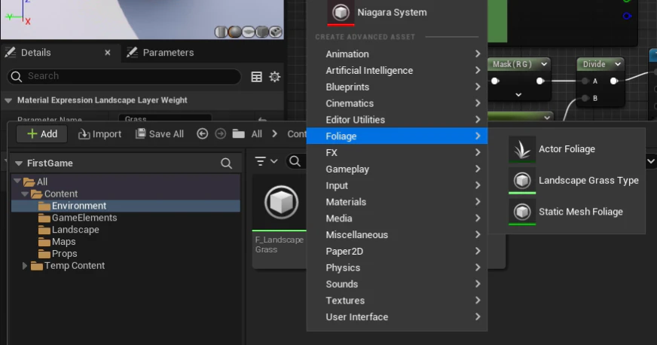Image resolution: width=657 pixels, height=345 pixels.
Task: Expand the Temp Content folder
Action: [x=24, y=266]
